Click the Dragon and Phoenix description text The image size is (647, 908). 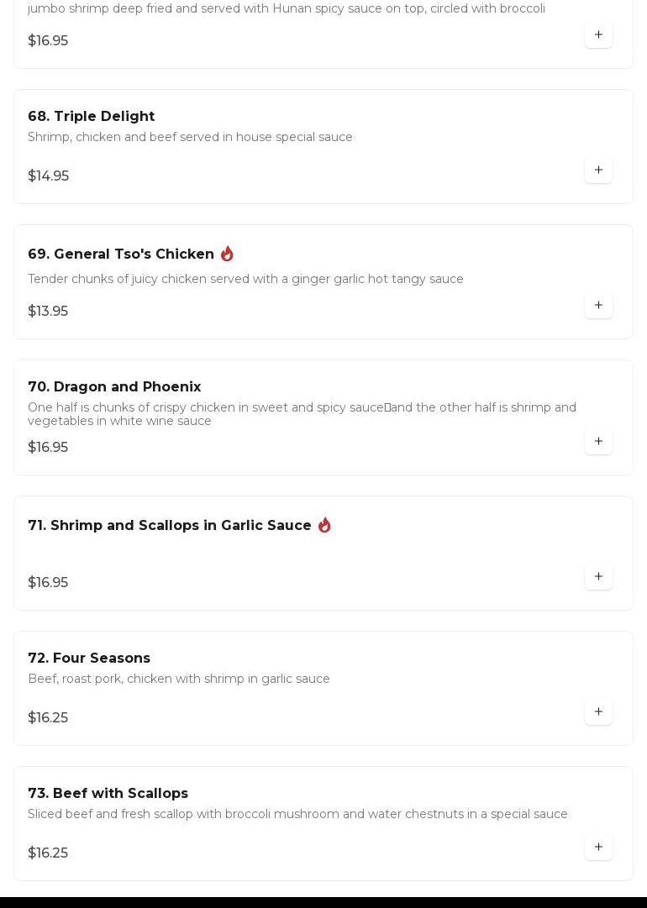click(x=302, y=413)
